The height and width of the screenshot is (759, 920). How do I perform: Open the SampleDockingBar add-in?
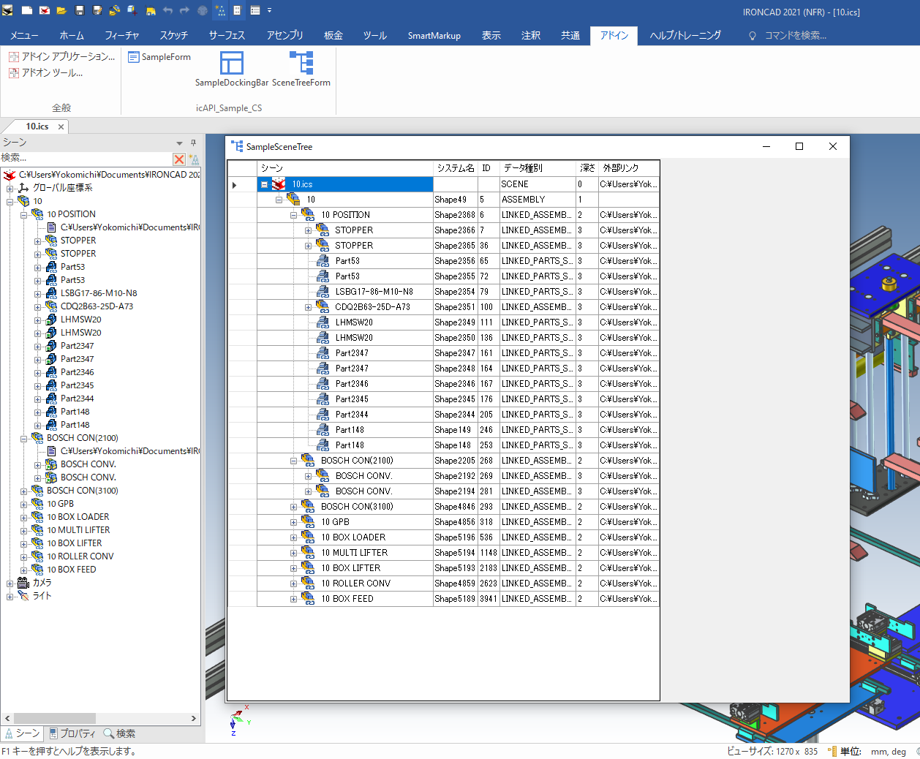231,64
